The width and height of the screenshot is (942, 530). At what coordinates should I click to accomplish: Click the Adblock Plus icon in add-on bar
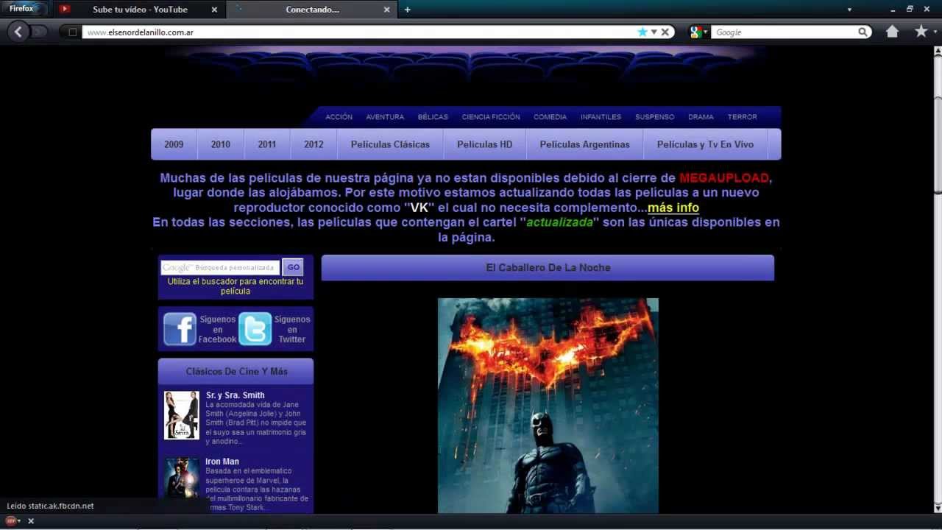[x=10, y=521]
